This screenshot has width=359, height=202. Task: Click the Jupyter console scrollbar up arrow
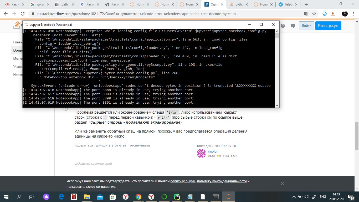(277, 31)
